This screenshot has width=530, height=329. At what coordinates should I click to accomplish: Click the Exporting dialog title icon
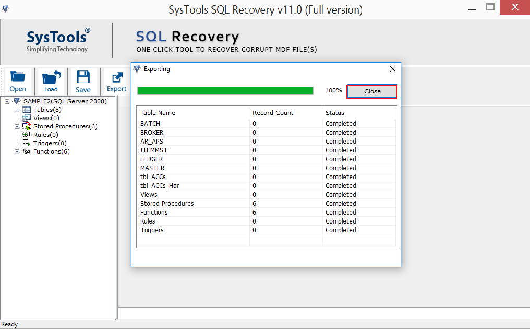[137, 69]
